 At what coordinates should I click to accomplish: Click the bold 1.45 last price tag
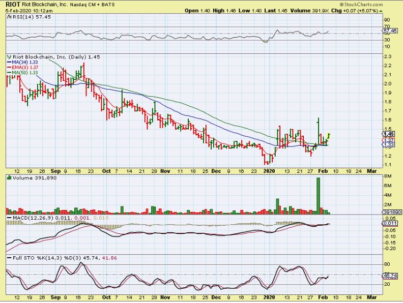point(388,134)
